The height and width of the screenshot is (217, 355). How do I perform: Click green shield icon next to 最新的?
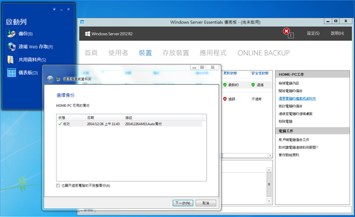coord(225,85)
